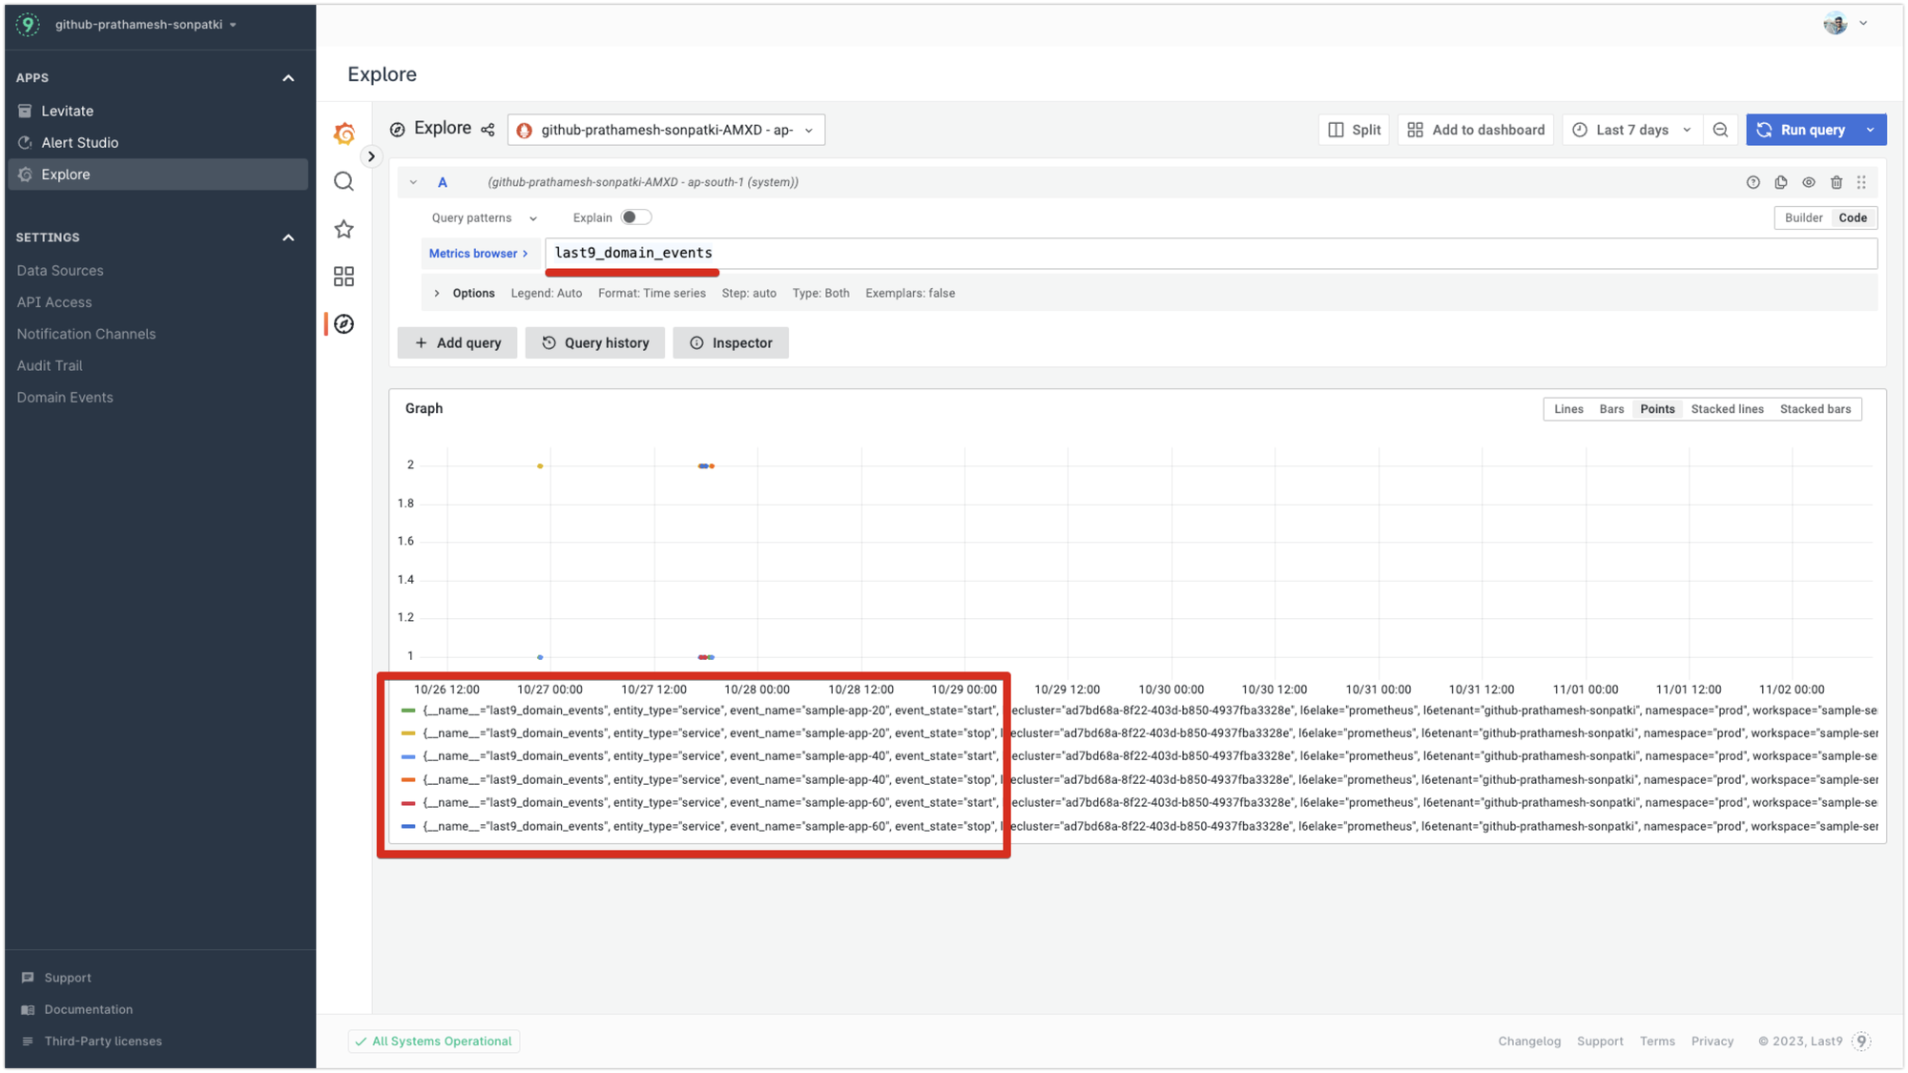Toggle query A visibility eye icon
The image size is (1908, 1073).
[1808, 182]
